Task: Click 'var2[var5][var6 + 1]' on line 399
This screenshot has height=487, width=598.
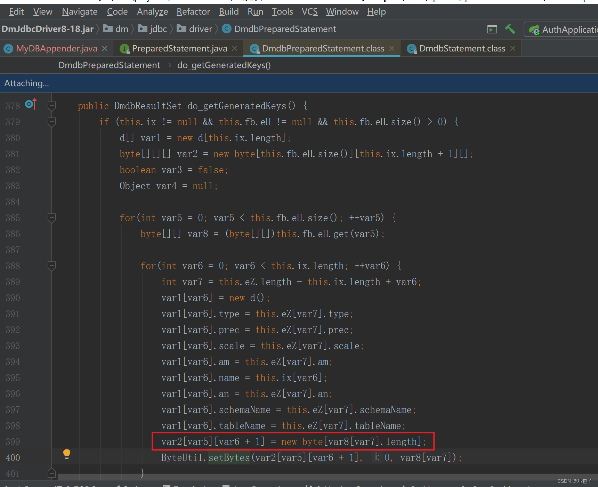Action: coord(213,441)
